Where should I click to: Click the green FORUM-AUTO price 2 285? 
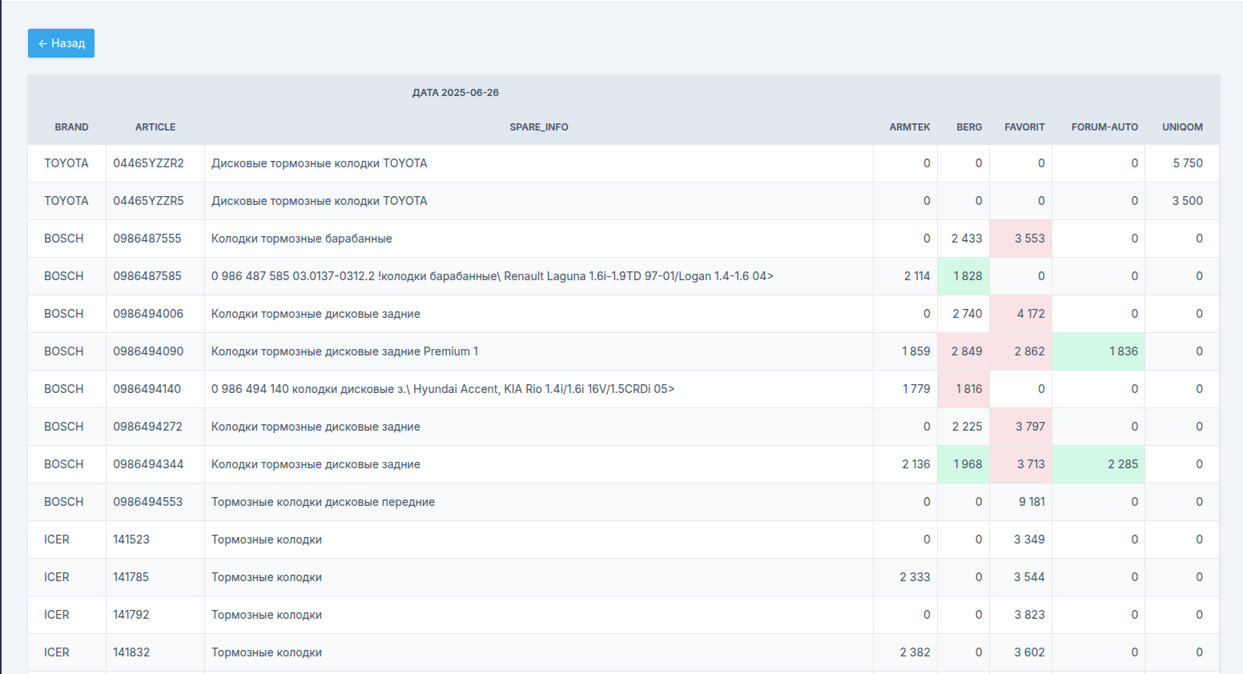pos(1122,464)
